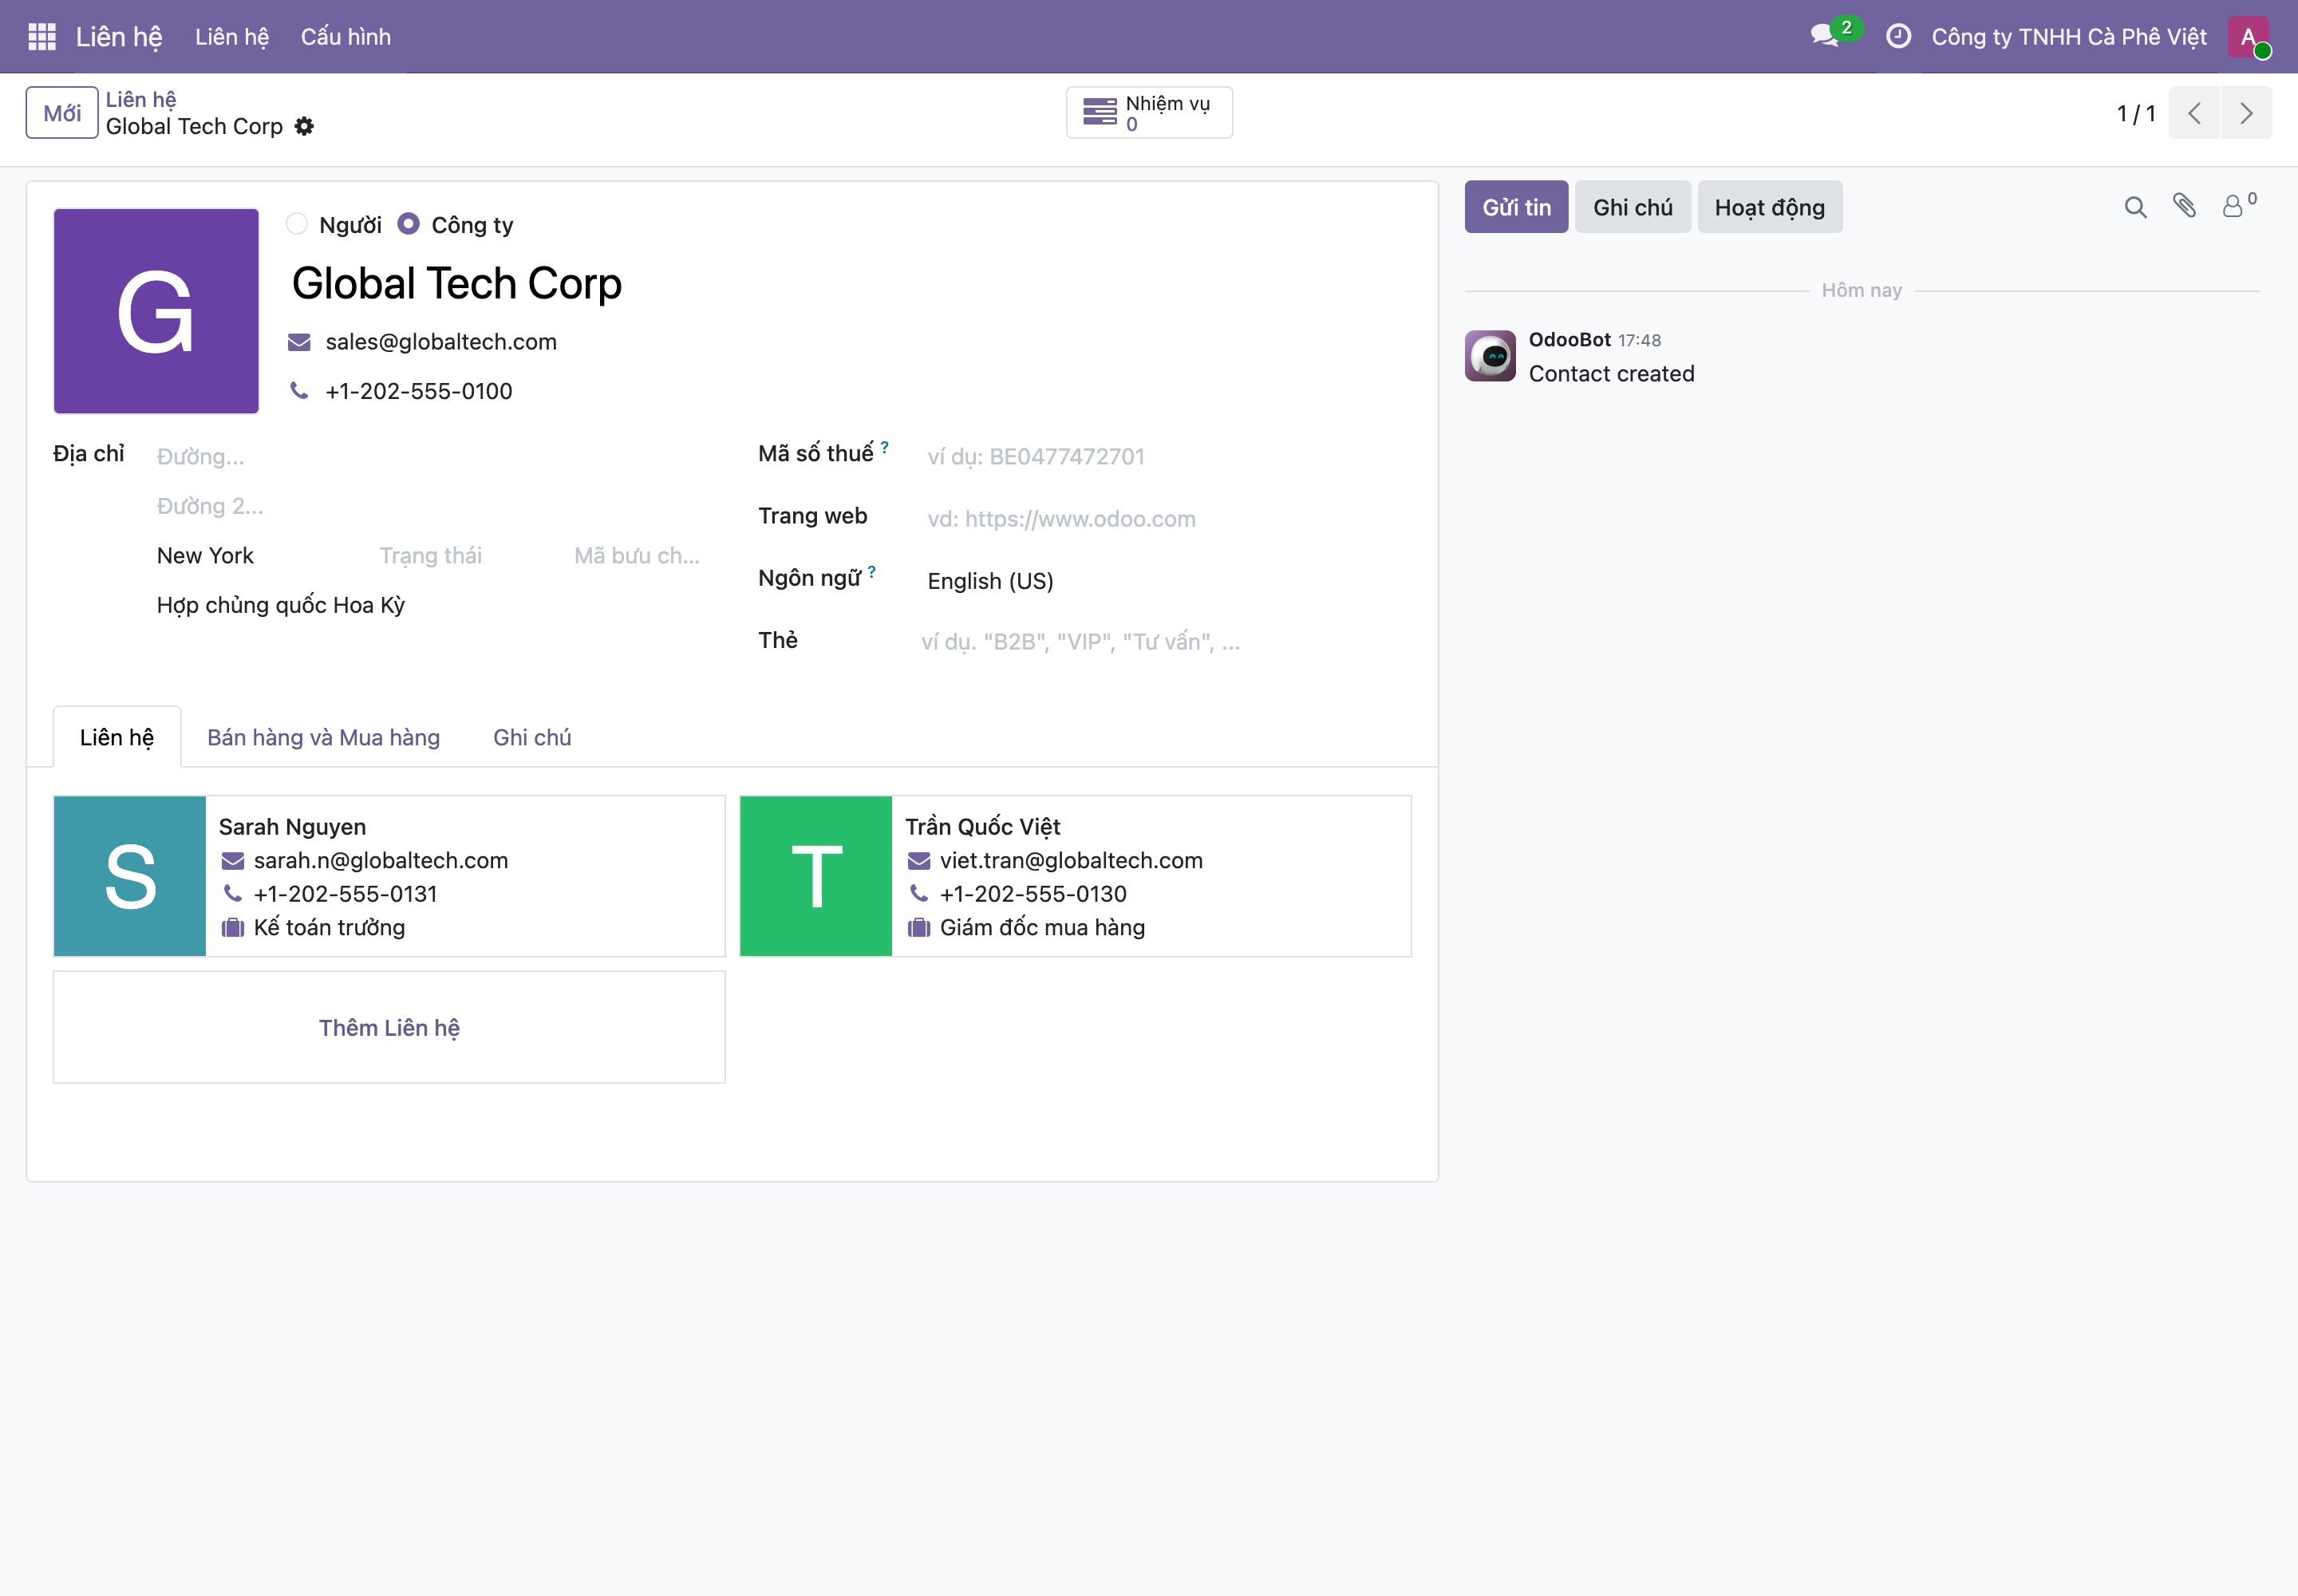Click the Contact created message text

point(1611,374)
